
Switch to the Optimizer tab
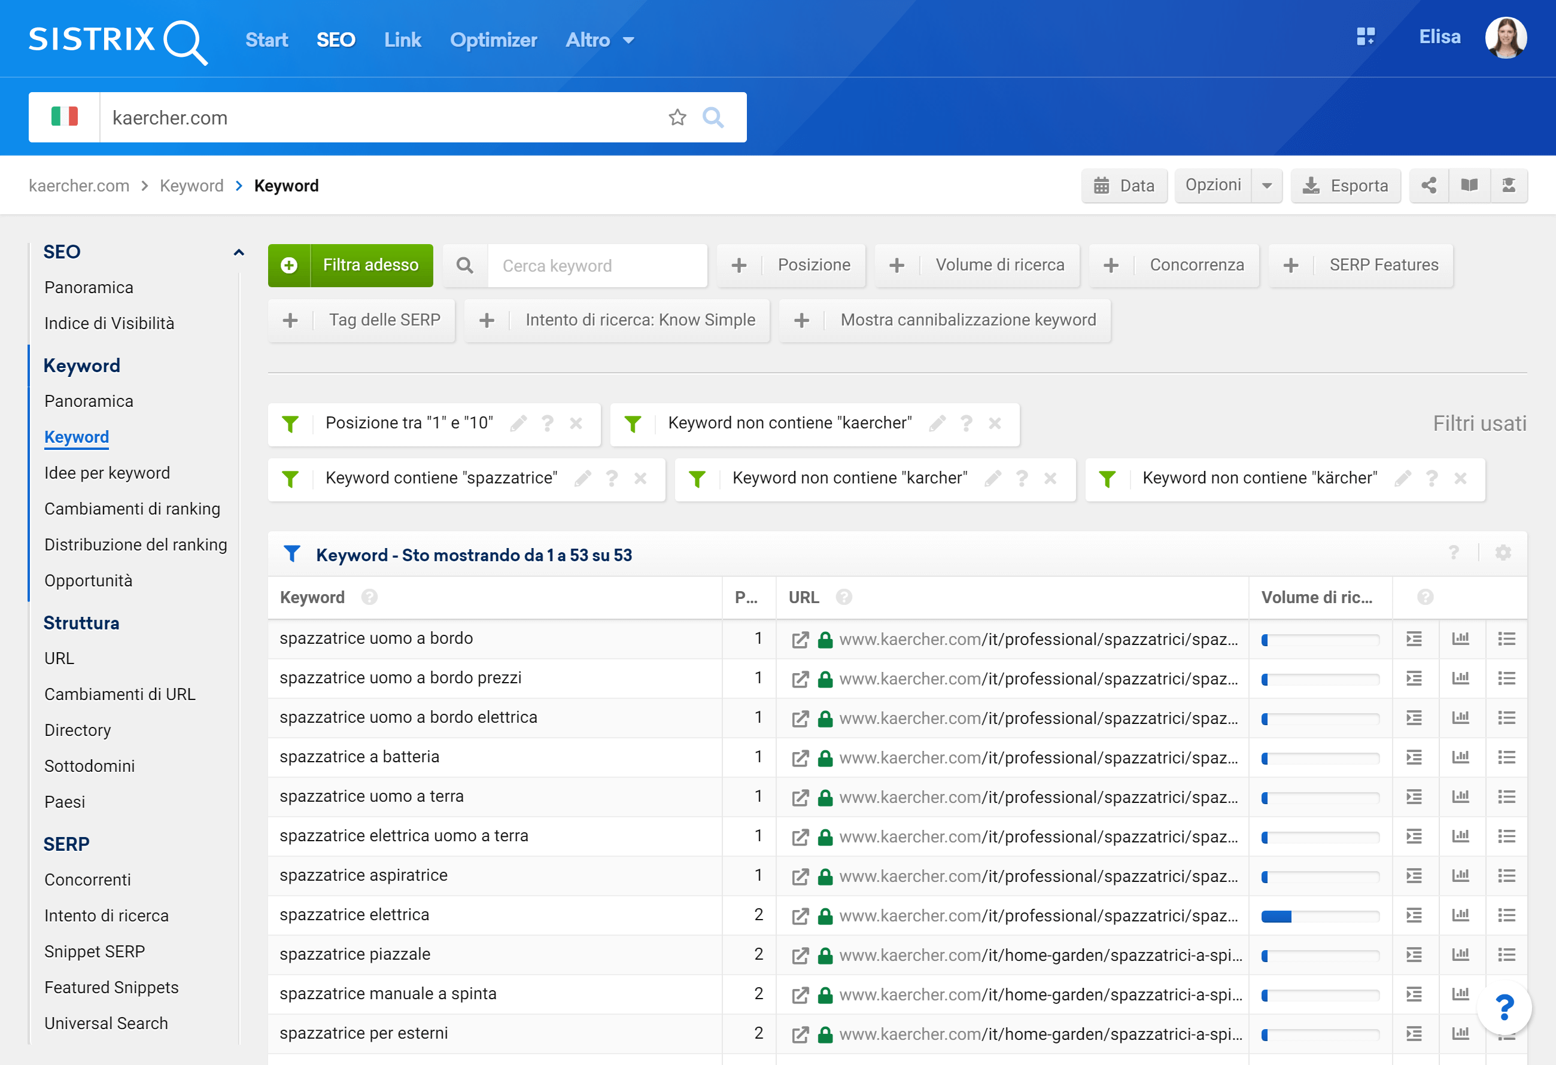click(494, 40)
